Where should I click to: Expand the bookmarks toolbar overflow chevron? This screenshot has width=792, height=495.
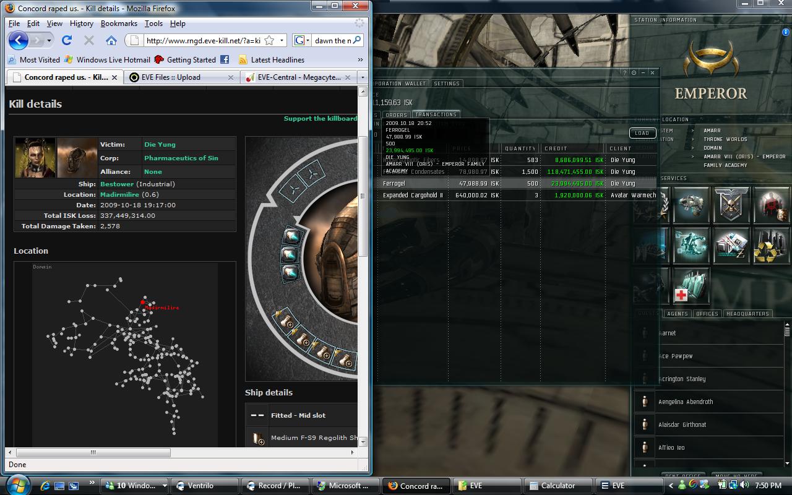[x=360, y=60]
